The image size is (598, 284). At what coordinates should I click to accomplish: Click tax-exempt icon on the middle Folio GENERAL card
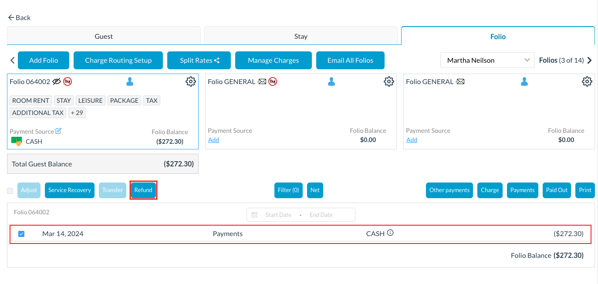[273, 81]
